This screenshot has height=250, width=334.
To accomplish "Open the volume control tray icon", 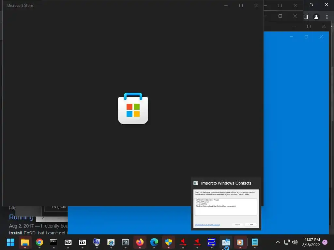I will [x=295, y=242].
